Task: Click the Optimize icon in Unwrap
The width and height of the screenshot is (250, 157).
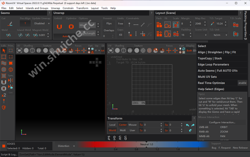Action: coord(71,26)
